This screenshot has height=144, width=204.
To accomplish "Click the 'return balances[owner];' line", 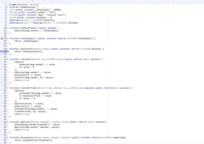I will pyautogui.click(x=28, y=51).
